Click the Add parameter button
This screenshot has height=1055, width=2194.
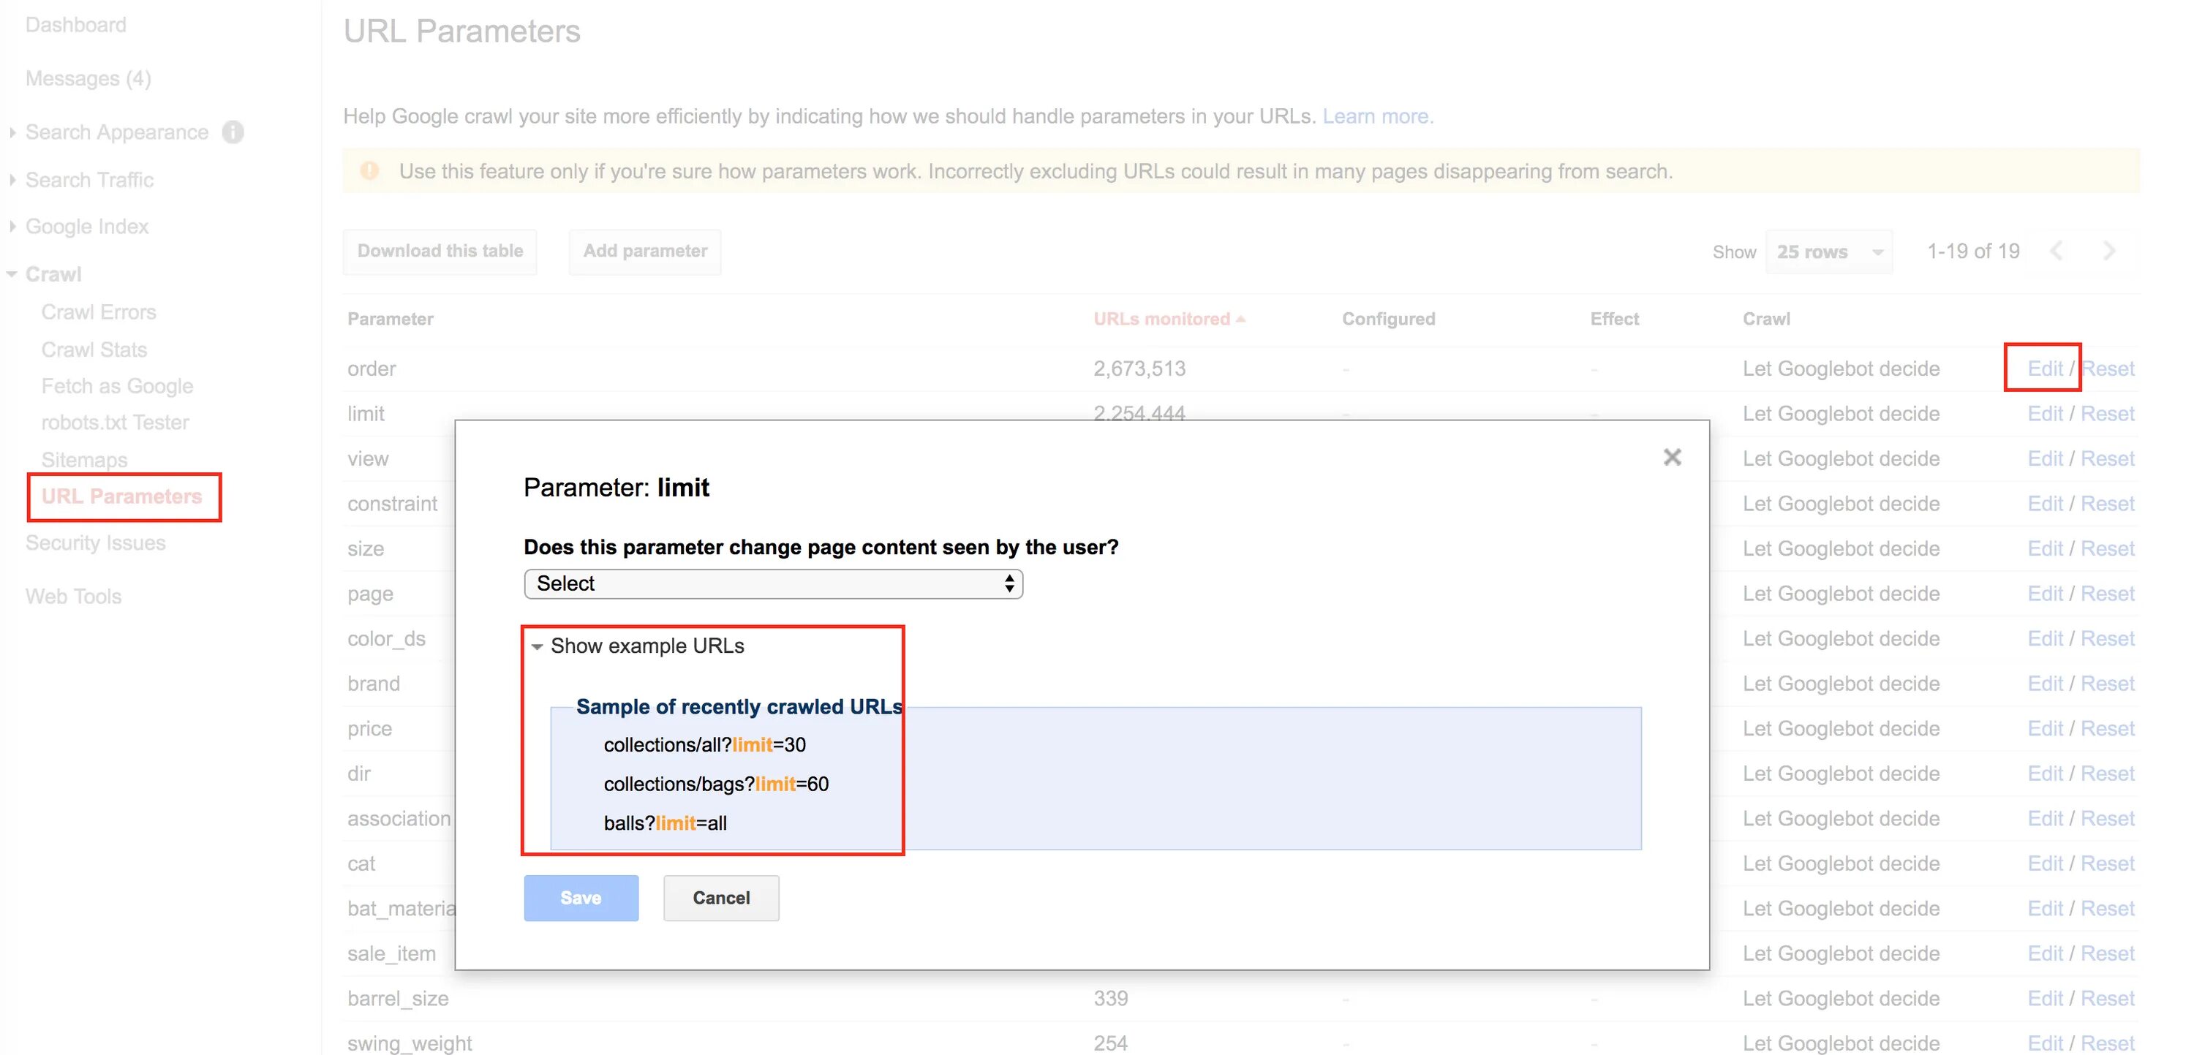click(645, 252)
